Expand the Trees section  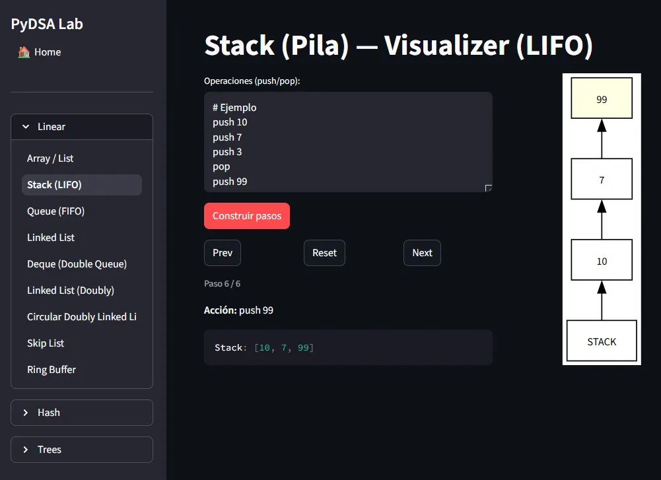81,449
